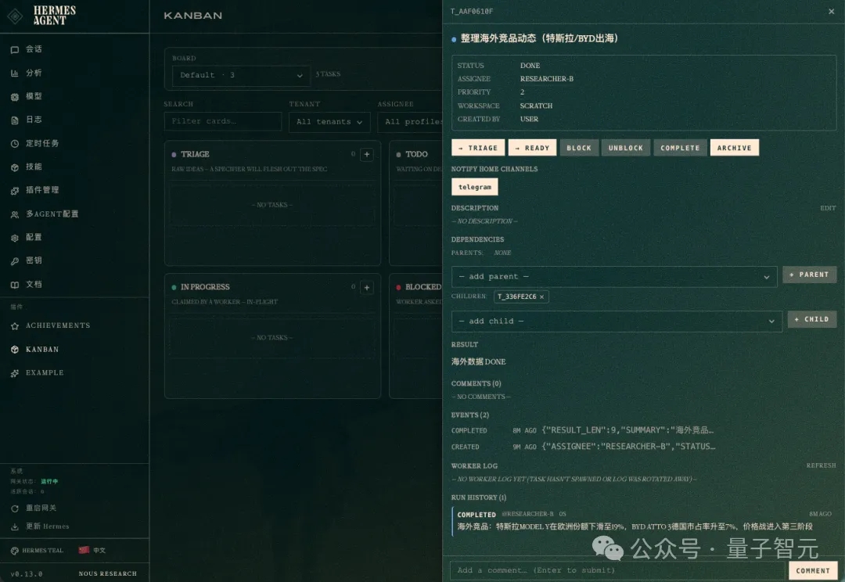The height and width of the screenshot is (582, 845).
Task: Open the Board Default dropdown
Action: click(241, 75)
